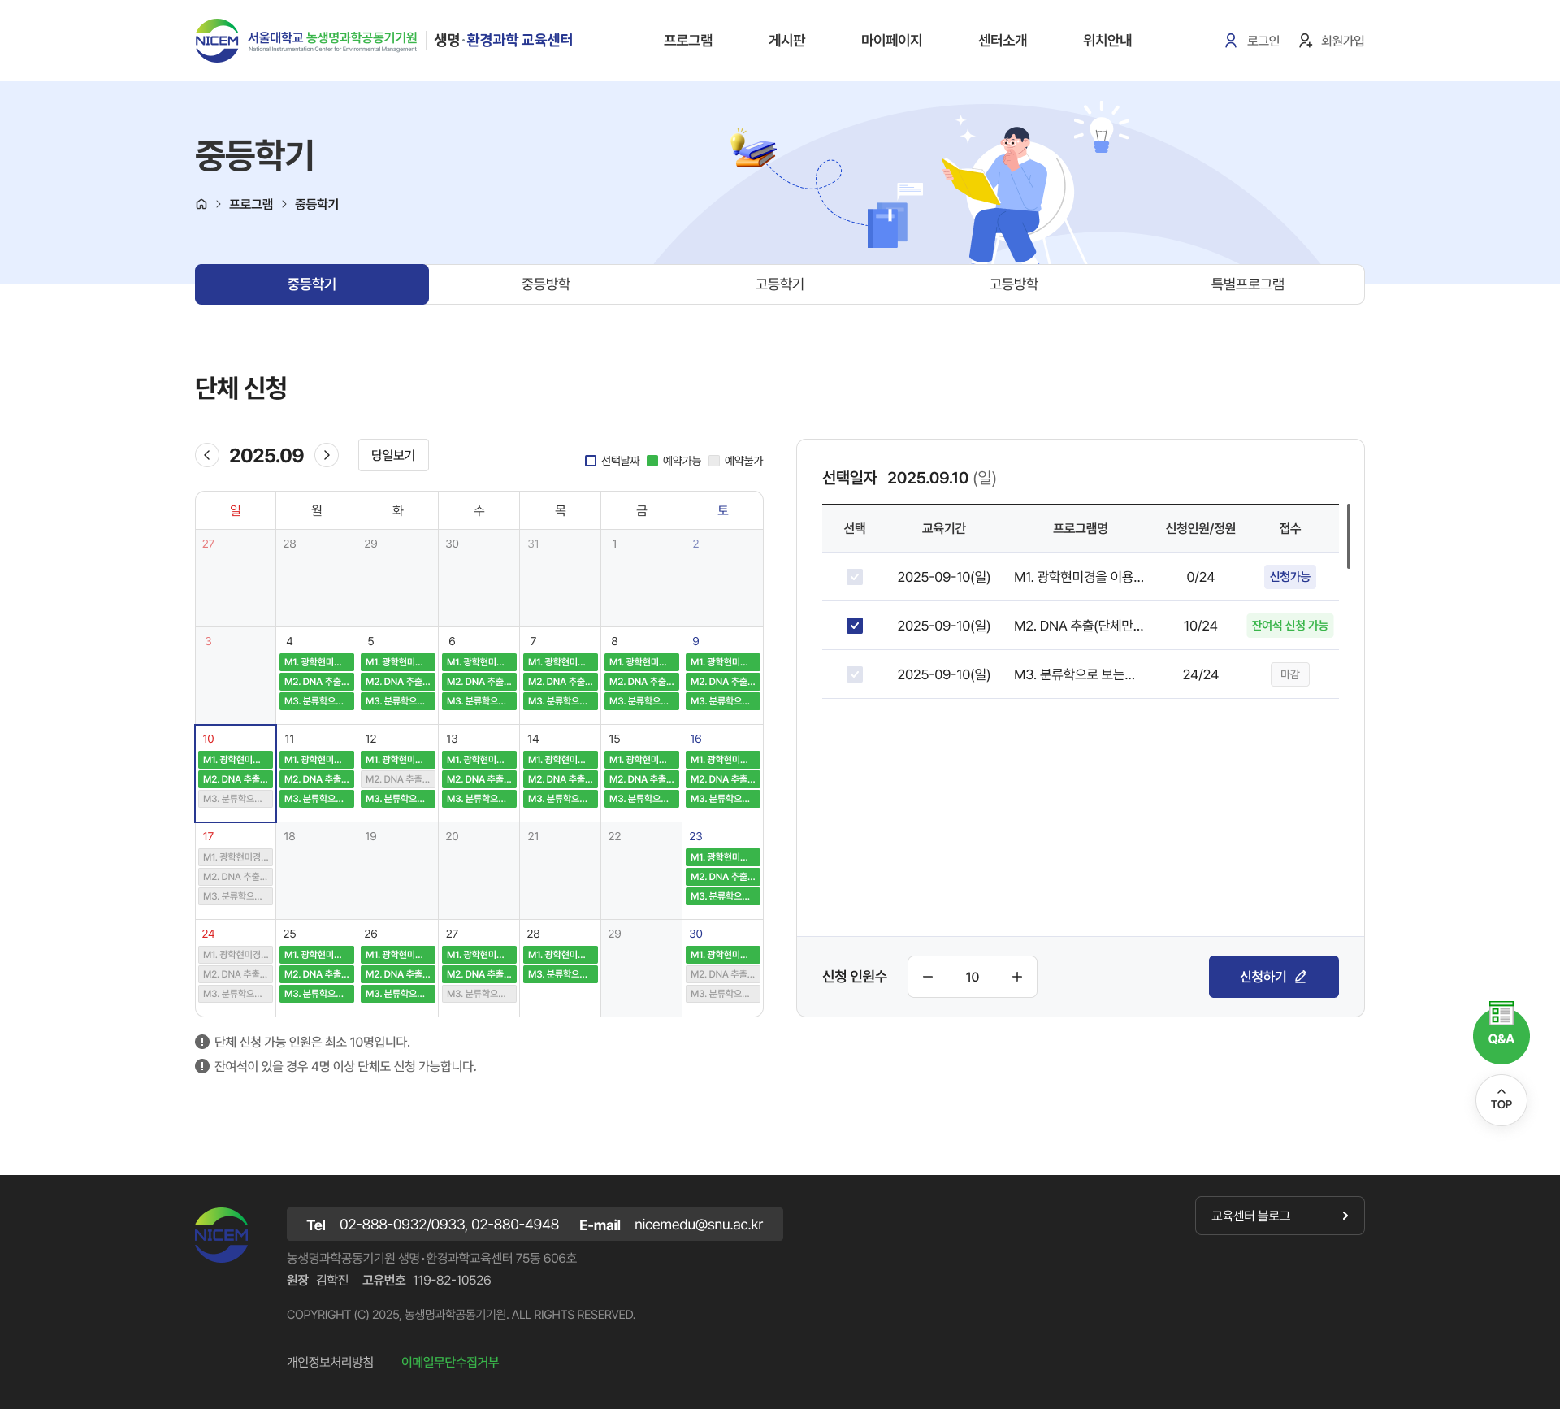This screenshot has width=1560, height=1409.
Task: Check the M1 광학현미경 program checkbox
Action: (854, 577)
